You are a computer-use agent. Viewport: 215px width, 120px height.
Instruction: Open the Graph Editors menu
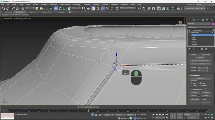65,5
